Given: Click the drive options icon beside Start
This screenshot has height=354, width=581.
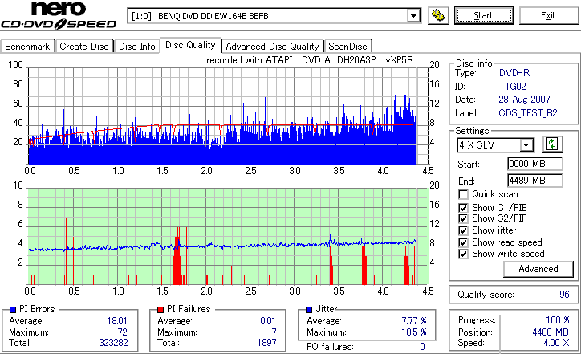Looking at the screenshot, I should pyautogui.click(x=438, y=15).
